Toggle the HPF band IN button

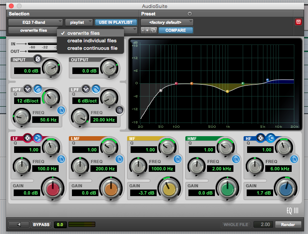[x=61, y=111]
